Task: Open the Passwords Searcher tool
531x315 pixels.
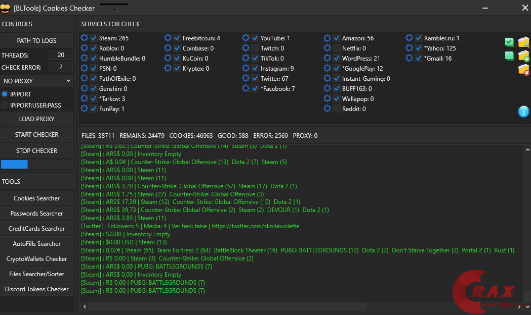Action: coord(36,214)
